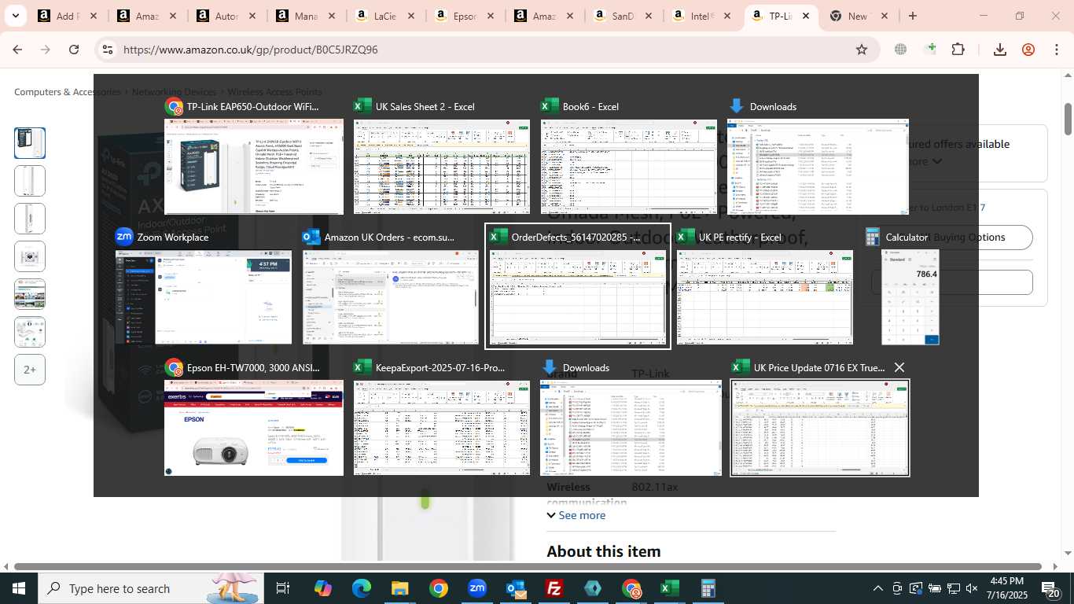The height and width of the screenshot is (604, 1074).
Task: Click the Chrome forward arrow
Action: click(46, 50)
